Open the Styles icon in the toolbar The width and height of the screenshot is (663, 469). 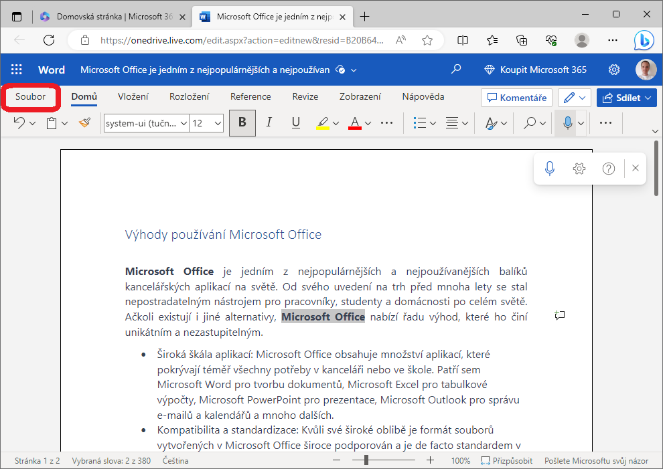491,123
